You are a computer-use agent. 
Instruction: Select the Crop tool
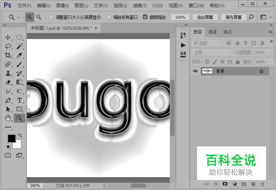click(x=8, y=55)
